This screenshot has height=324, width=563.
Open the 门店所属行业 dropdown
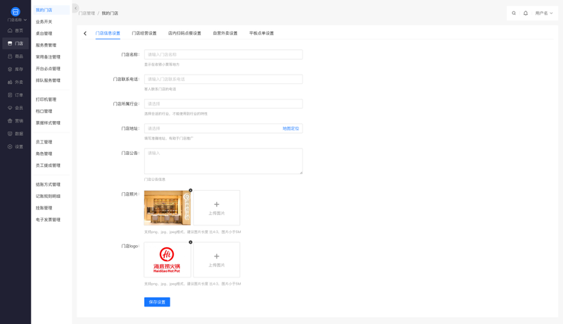pos(223,104)
